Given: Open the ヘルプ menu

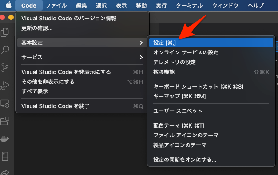Looking at the screenshot, I should click(256, 5).
